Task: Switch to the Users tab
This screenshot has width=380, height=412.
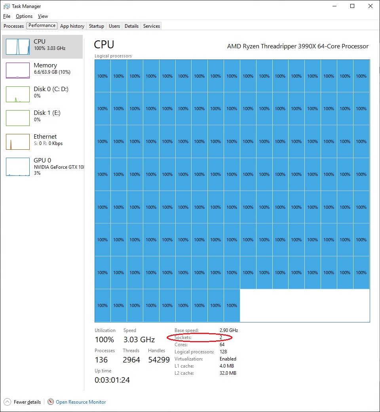Action: pos(114,26)
